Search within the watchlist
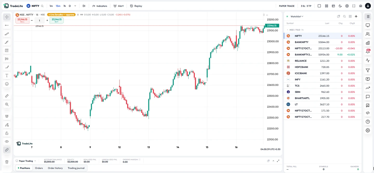The height and width of the screenshot is (173, 374). (344, 16)
